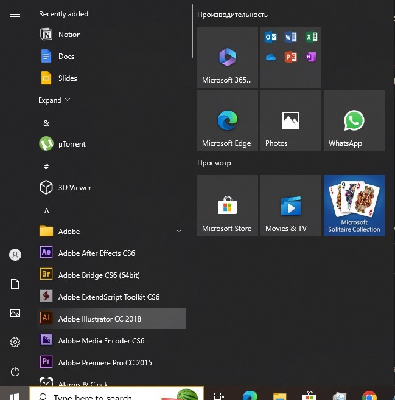Open 3D Viewer app

click(x=111, y=188)
